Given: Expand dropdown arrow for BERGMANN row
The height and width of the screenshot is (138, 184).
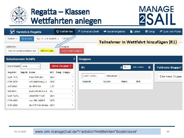Looking at the screenshot, I should [72, 91].
